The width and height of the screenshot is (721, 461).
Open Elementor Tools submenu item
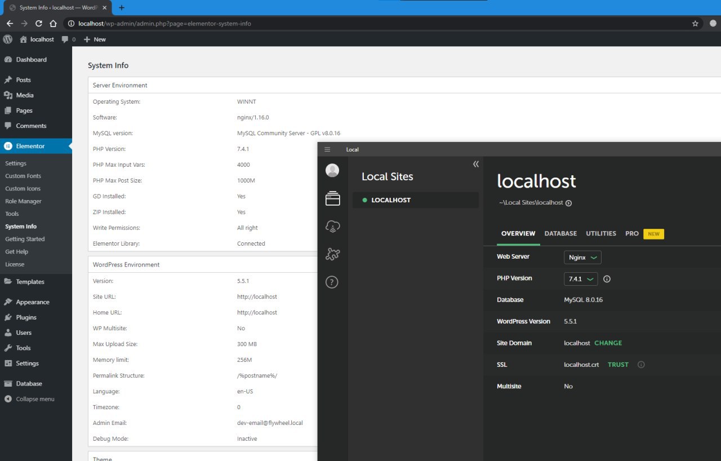click(12, 214)
